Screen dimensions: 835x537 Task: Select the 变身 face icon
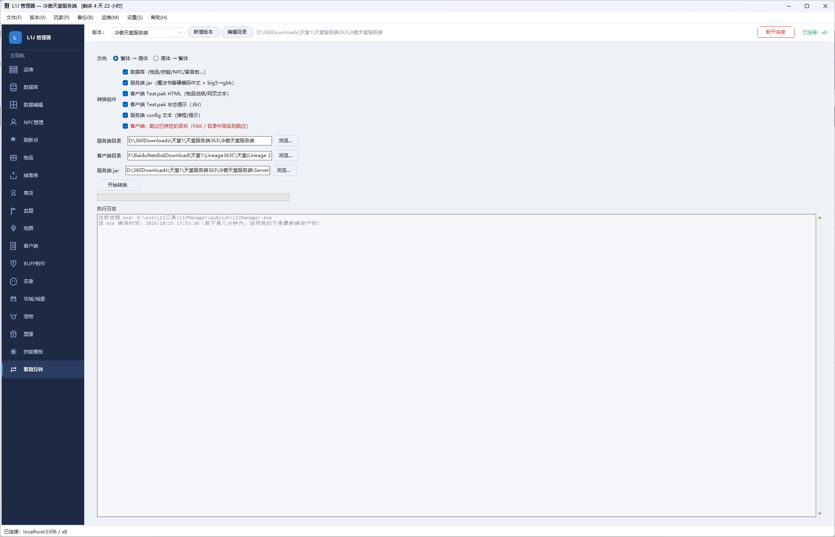tap(13, 281)
